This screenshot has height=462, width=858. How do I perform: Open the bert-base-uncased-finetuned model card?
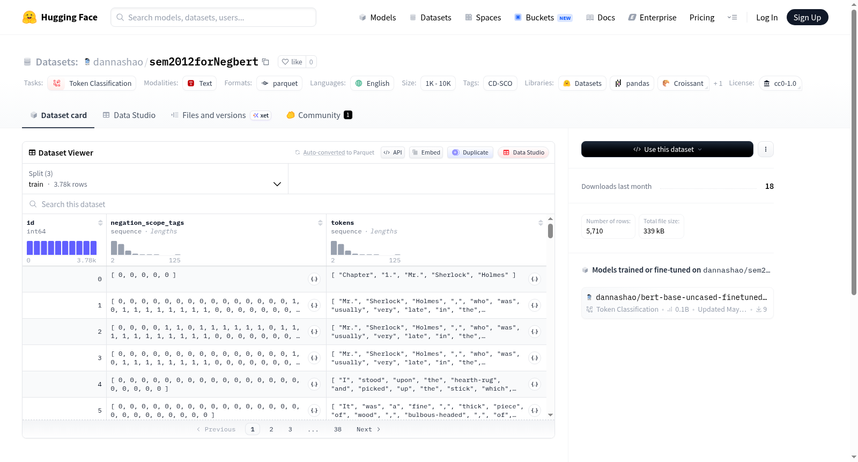[x=677, y=303]
